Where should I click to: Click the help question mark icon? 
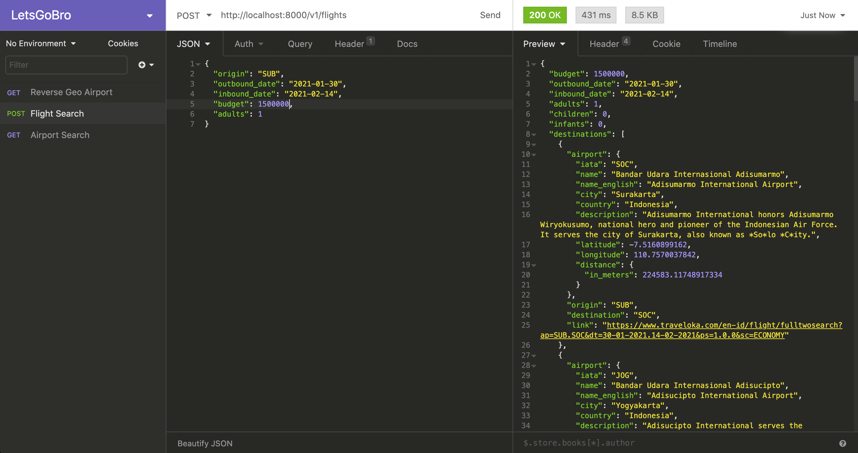click(842, 443)
